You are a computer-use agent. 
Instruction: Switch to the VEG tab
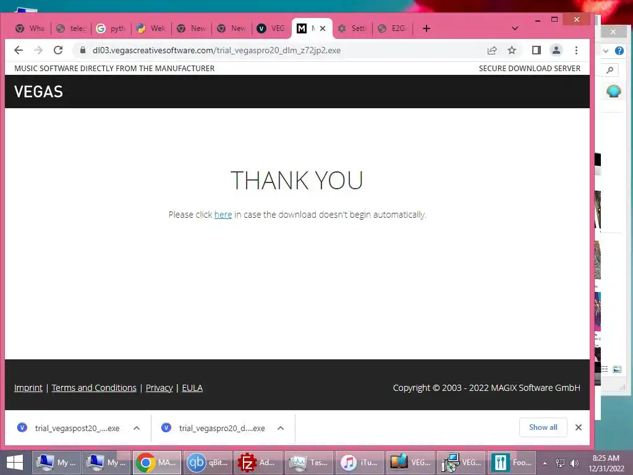[272, 28]
